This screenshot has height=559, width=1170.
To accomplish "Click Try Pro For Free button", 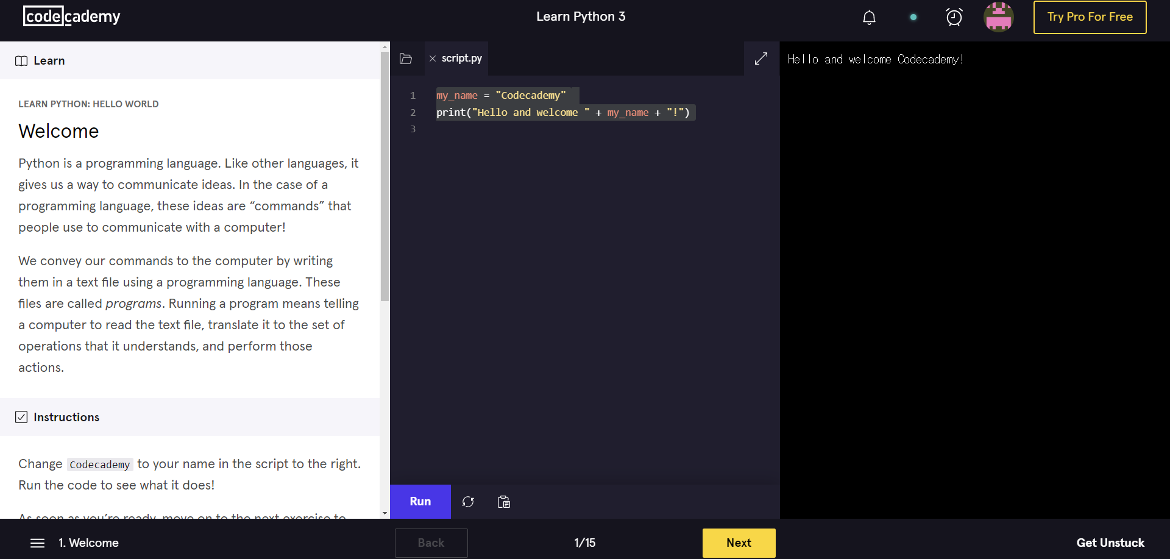I will (1090, 17).
